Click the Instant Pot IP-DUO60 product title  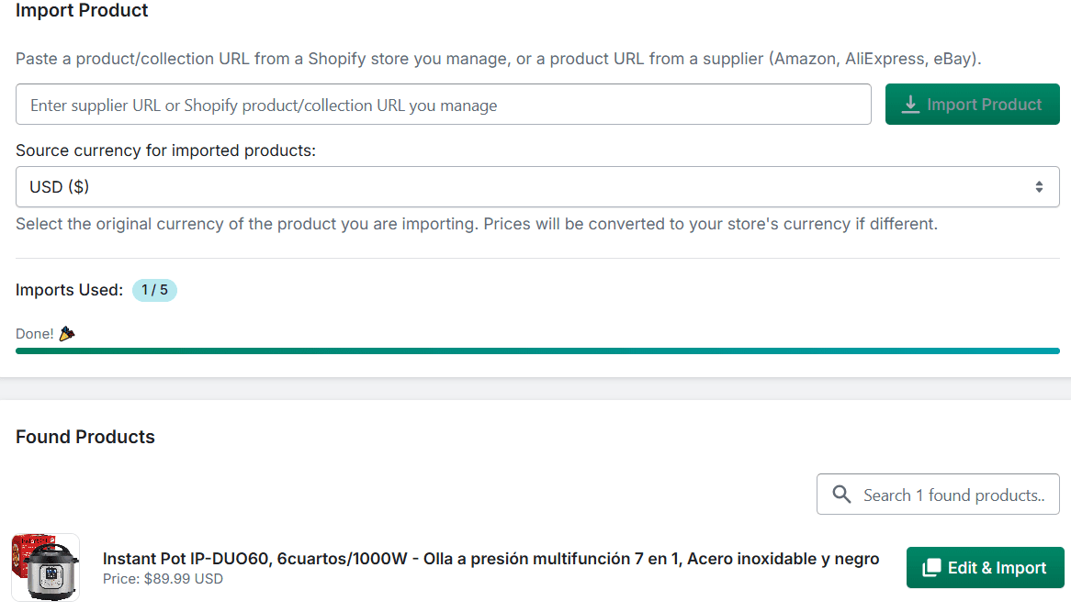point(488,558)
